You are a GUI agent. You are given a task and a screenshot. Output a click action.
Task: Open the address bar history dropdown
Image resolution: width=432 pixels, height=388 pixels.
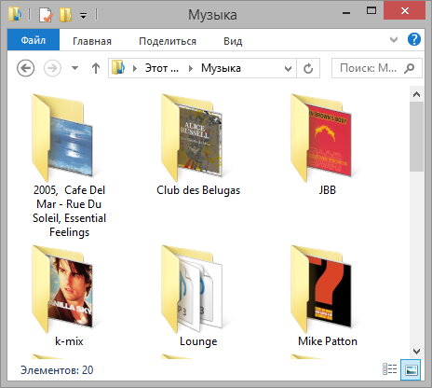coord(288,68)
